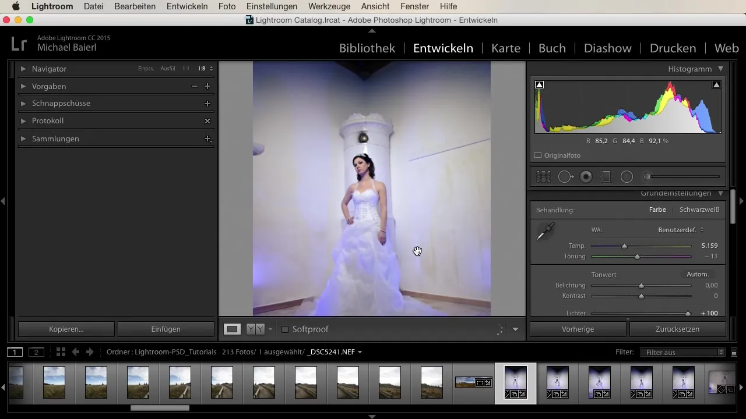746x419 pixels.
Task: Select the Graduated Filter tool
Action: tap(606, 177)
